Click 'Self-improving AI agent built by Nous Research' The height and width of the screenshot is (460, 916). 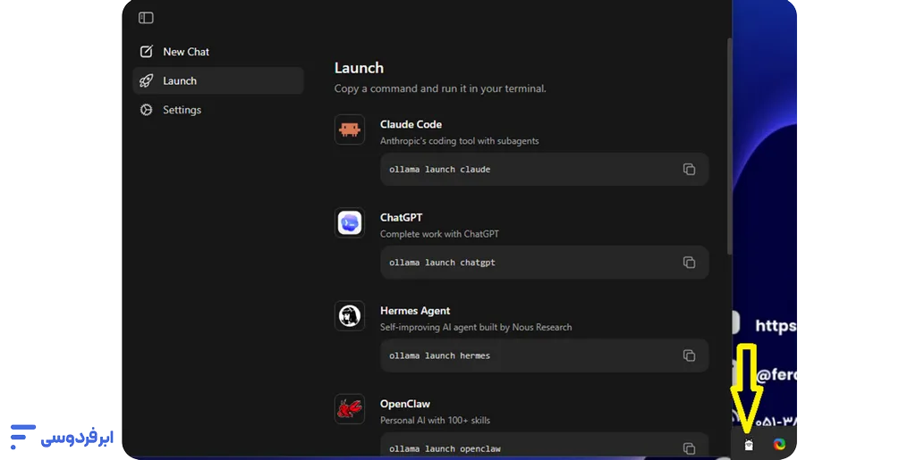click(476, 327)
